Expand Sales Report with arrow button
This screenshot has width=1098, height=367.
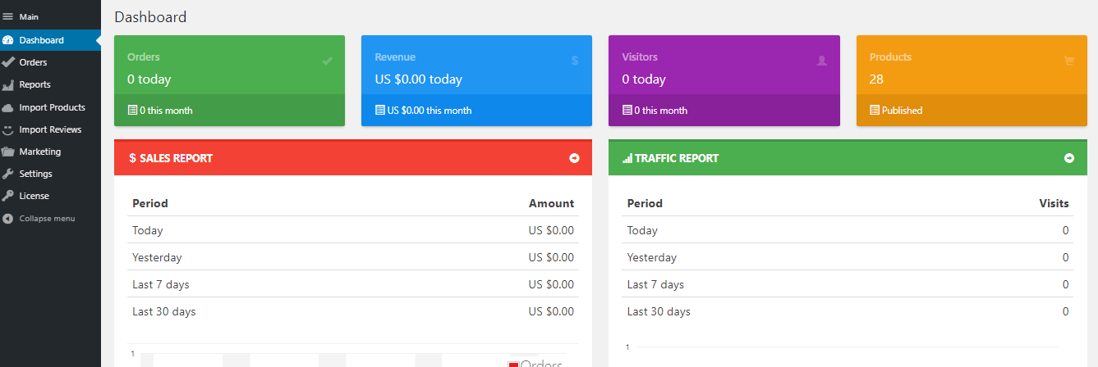coord(575,158)
